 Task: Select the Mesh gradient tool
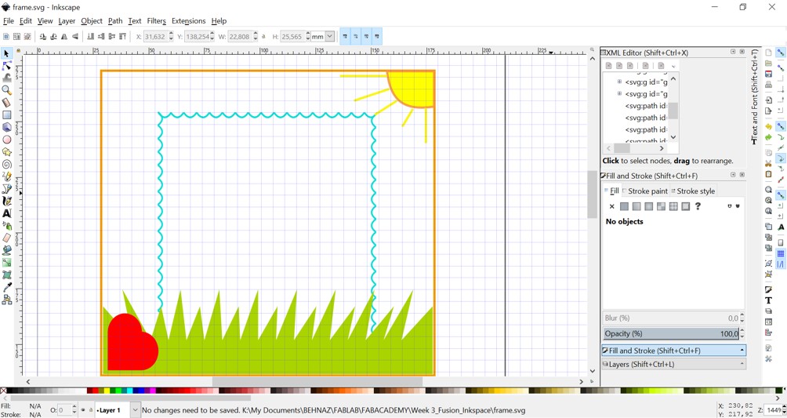pyautogui.click(x=6, y=274)
